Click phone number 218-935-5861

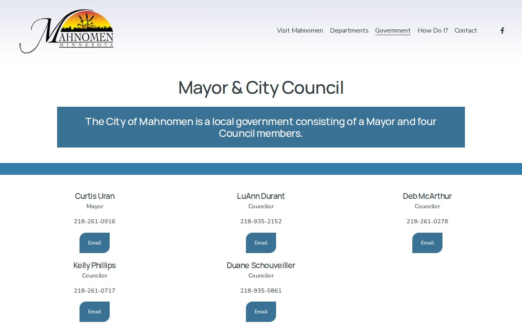tap(261, 291)
